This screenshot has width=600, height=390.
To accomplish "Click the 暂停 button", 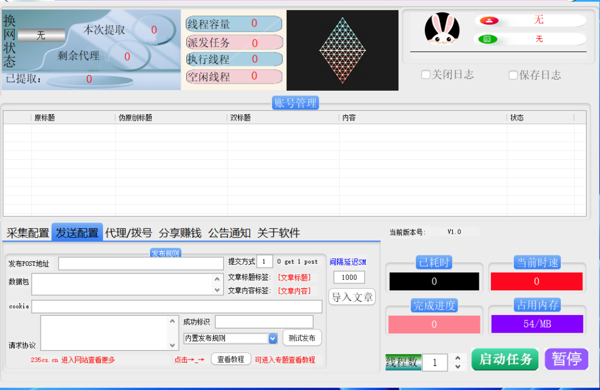I will 566,359.
